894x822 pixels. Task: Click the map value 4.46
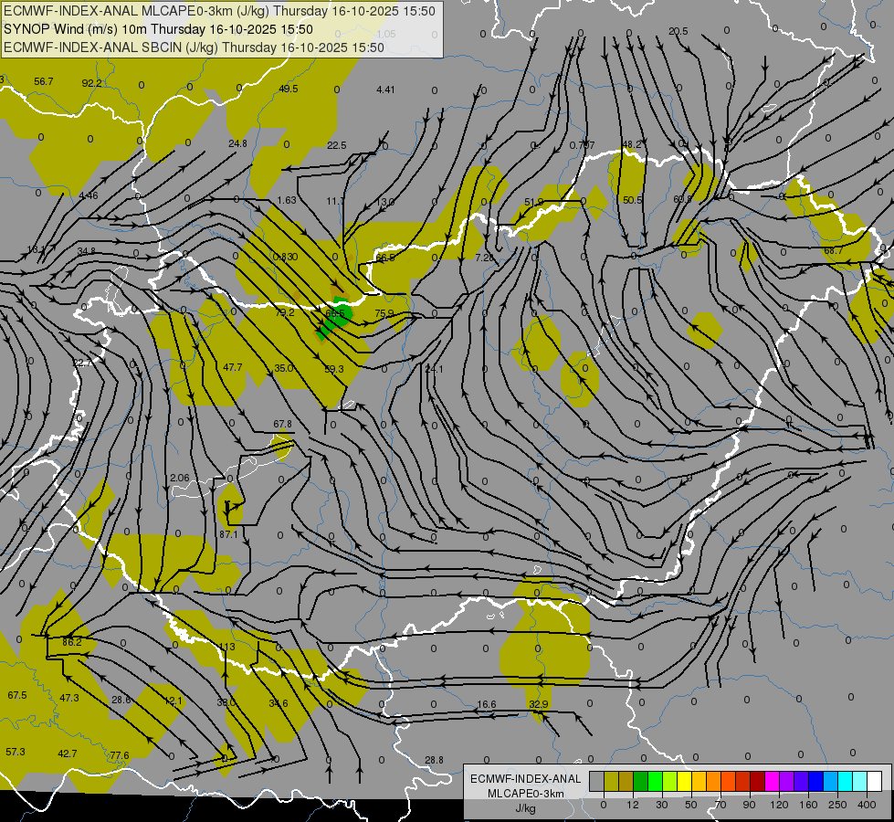[89, 195]
